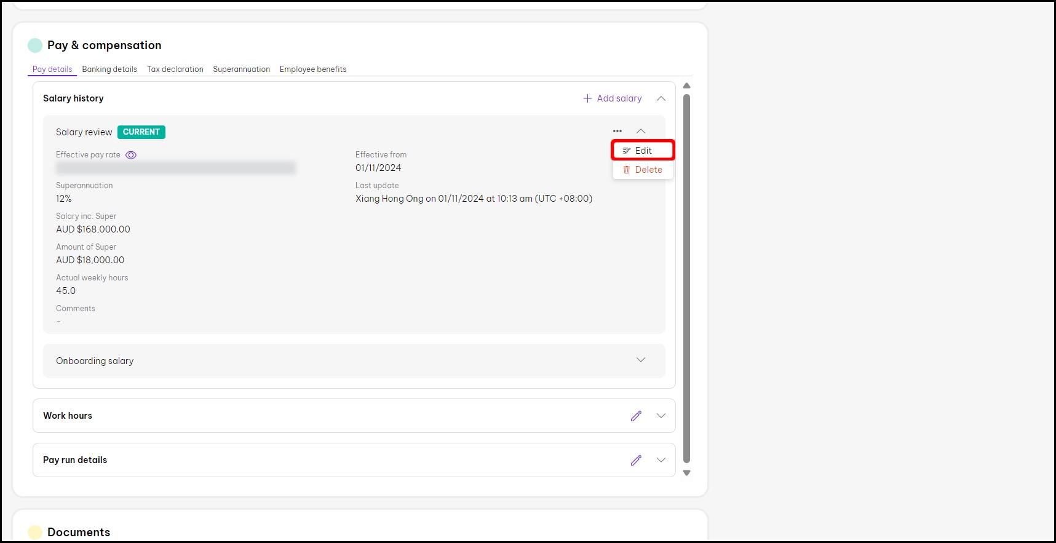
Task: Collapse the Salary history section
Action: 661,98
